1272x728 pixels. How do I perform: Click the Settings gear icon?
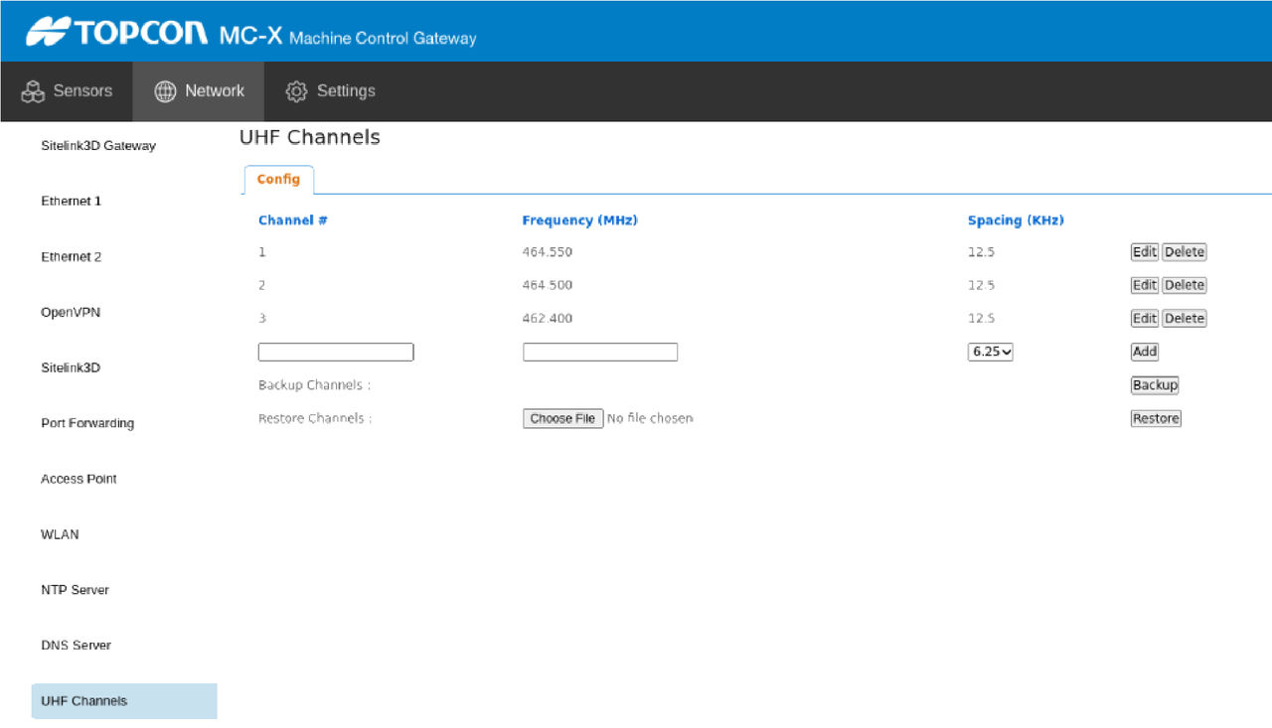(296, 91)
